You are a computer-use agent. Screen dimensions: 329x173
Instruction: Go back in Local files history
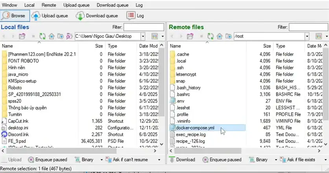point(4,36)
